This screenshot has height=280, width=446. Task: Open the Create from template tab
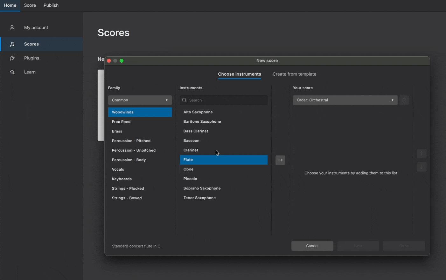(294, 74)
